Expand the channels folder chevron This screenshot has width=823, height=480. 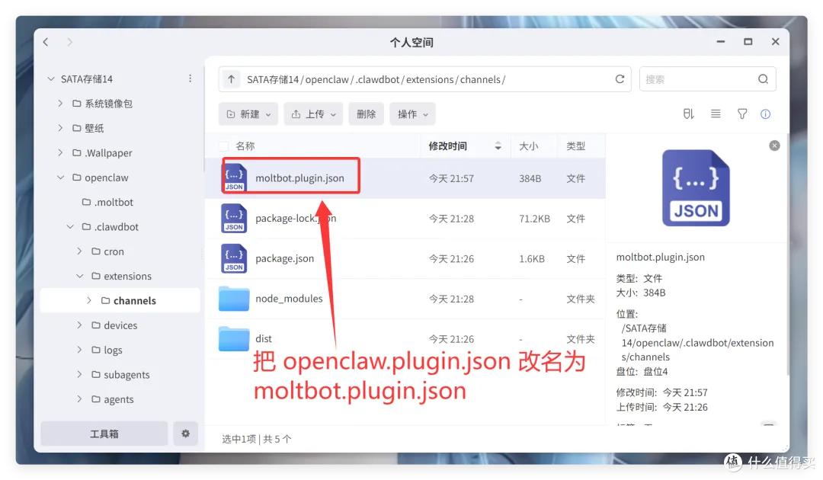pyautogui.click(x=89, y=301)
